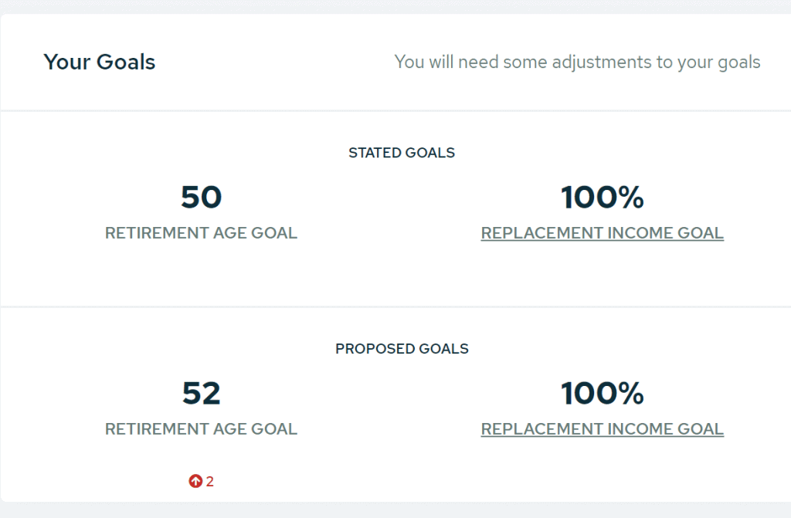791x518 pixels.
Task: Select the Retirement Age Goal label under Stated Goals
Action: 202,233
